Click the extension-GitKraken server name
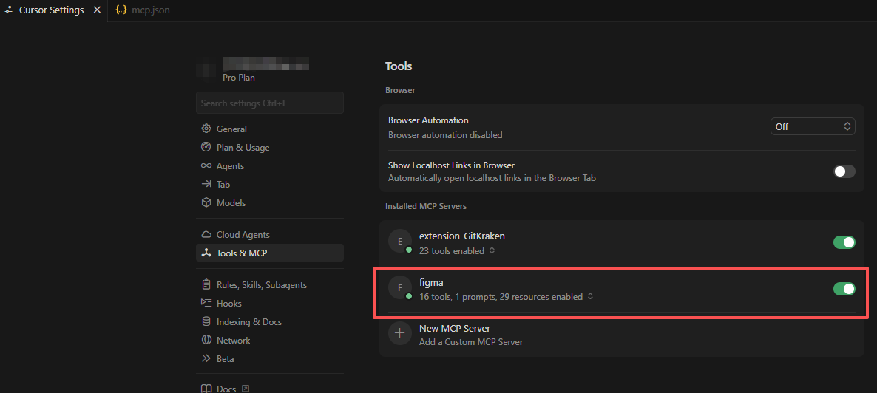The height and width of the screenshot is (393, 877). click(462, 236)
